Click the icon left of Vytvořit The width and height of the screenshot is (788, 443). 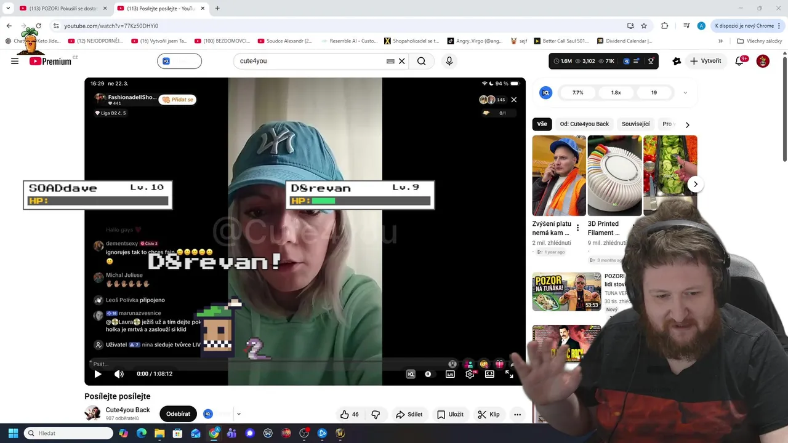677,61
